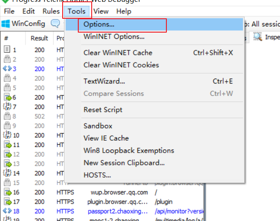Open the File menu
This screenshot has width=280, height=221.
(9, 11)
